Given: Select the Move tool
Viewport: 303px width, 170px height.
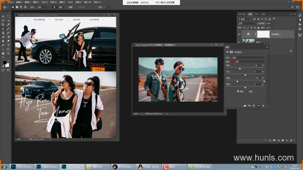Looking at the screenshot, I should tap(3, 16).
